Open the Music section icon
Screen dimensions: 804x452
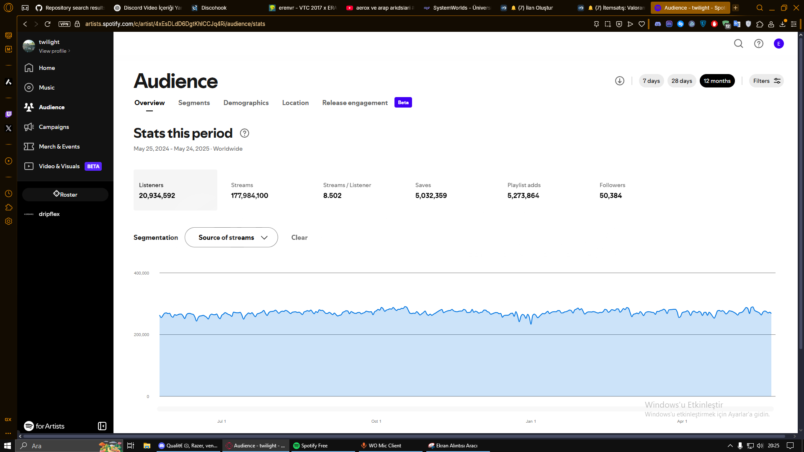pos(29,87)
